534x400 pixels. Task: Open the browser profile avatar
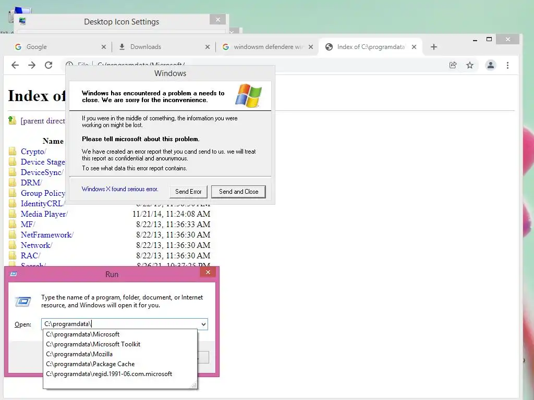point(490,65)
